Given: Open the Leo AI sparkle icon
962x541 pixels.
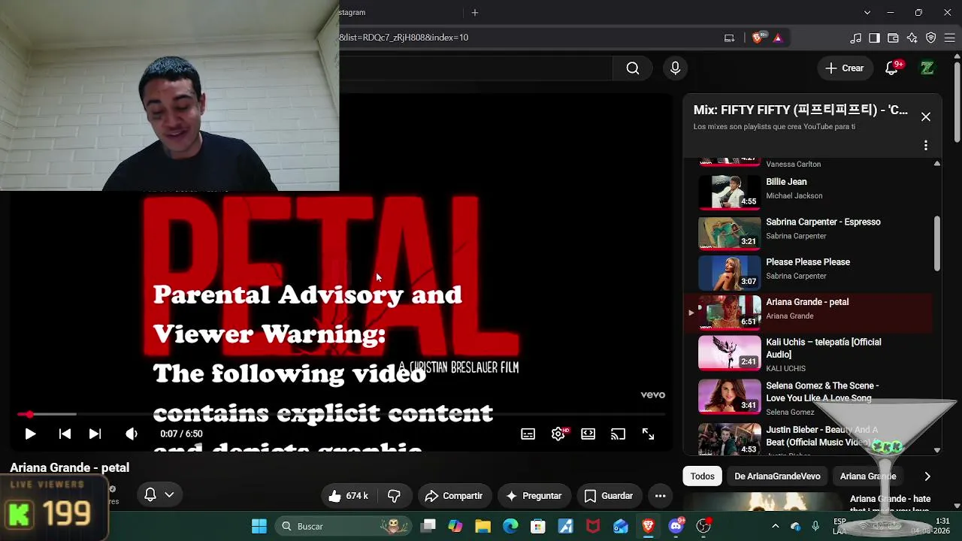Looking at the screenshot, I should click(912, 38).
